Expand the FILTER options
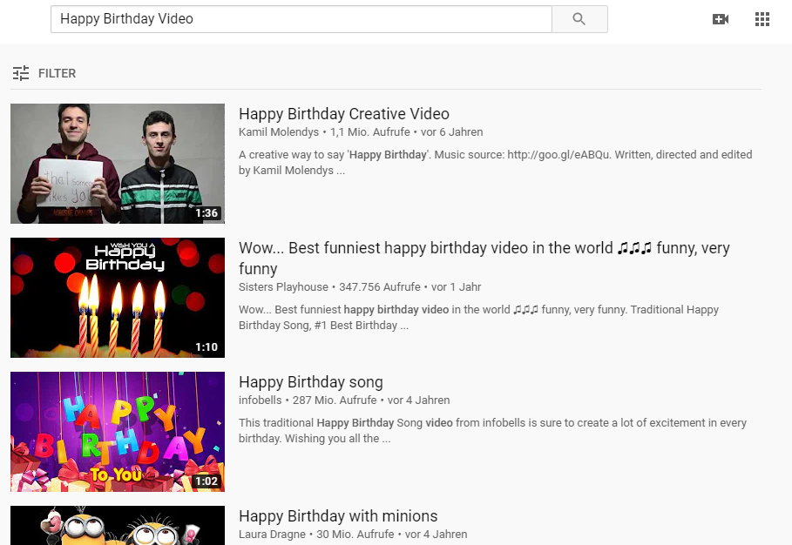Screen dimensions: 792x545 coord(57,73)
